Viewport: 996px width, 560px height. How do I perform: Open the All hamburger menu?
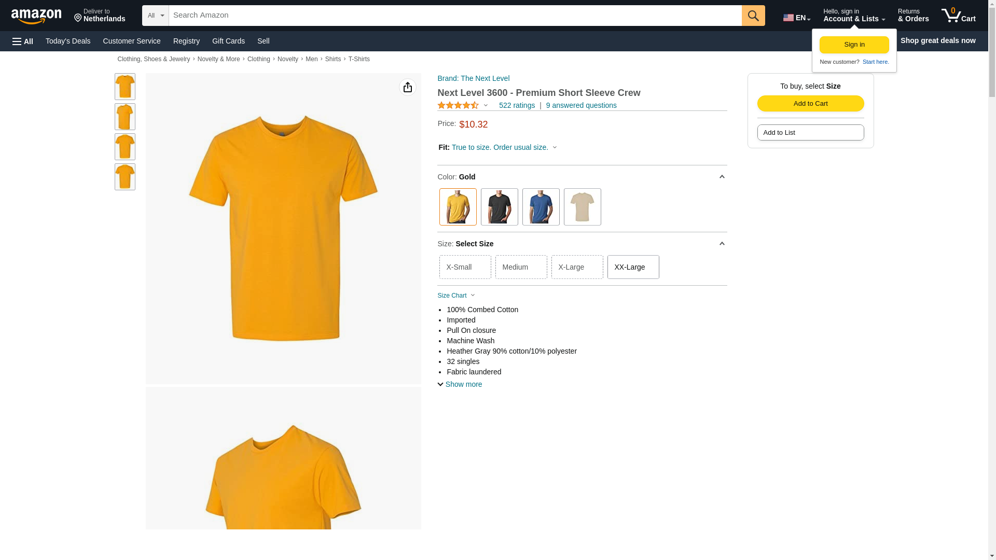pyautogui.click(x=23, y=41)
